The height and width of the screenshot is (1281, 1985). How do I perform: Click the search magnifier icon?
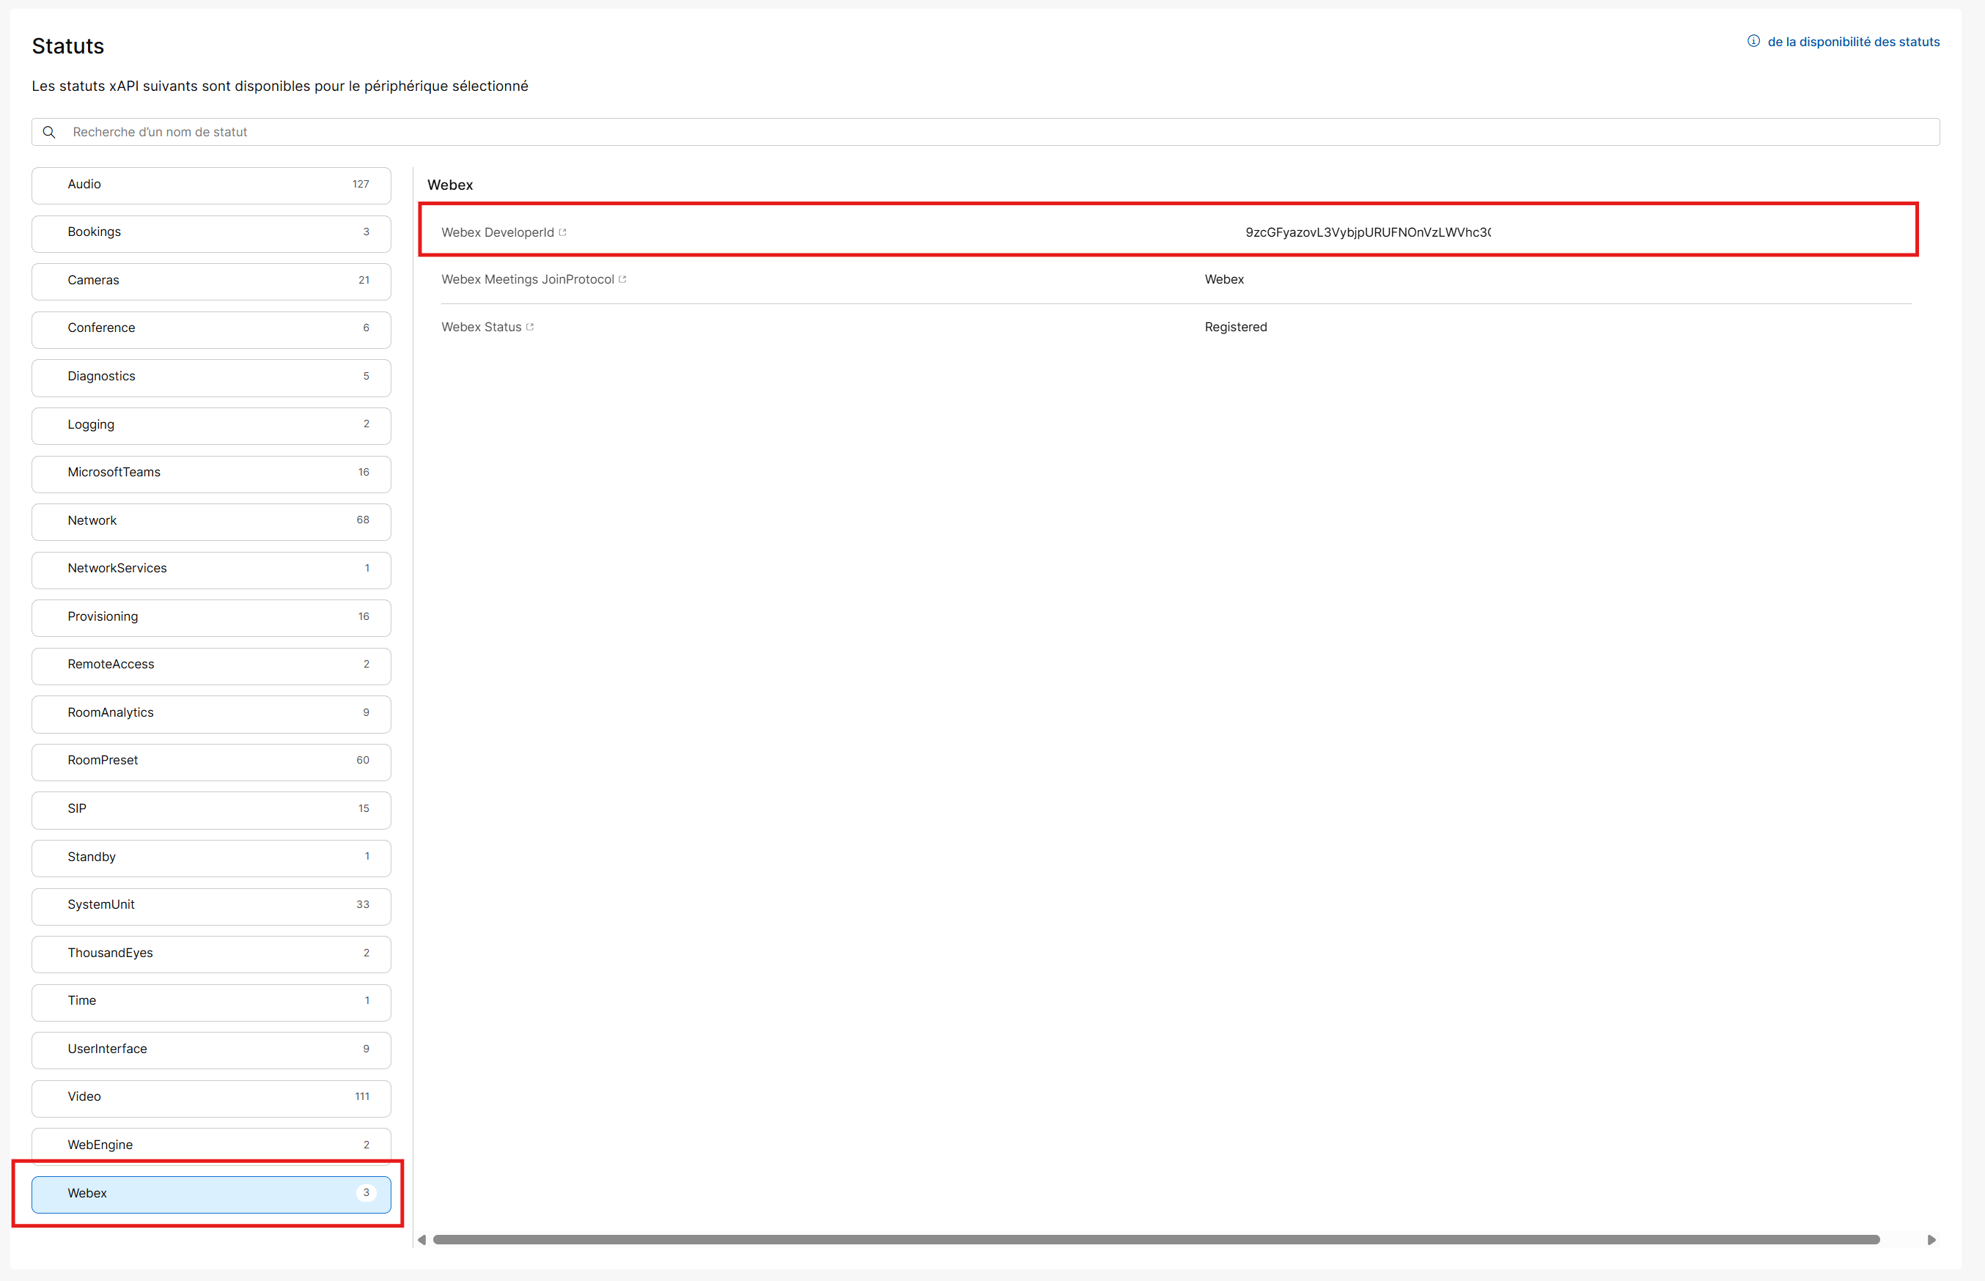pyautogui.click(x=49, y=132)
